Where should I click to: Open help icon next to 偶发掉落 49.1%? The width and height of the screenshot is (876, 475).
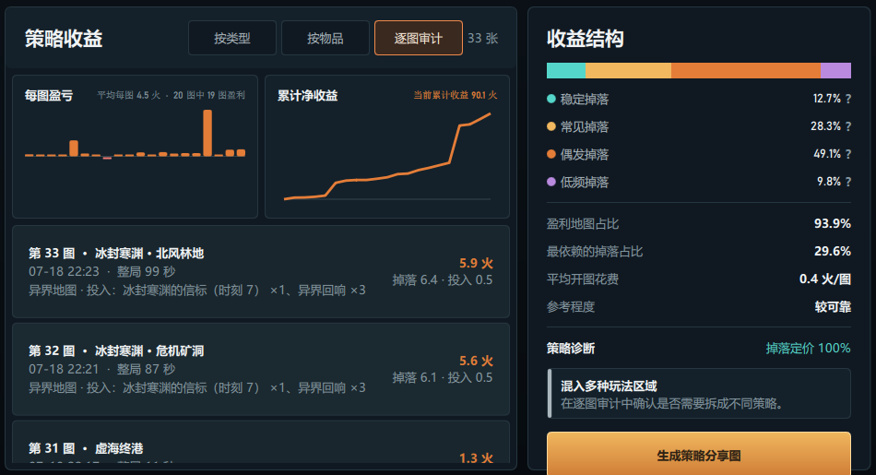[x=848, y=154]
